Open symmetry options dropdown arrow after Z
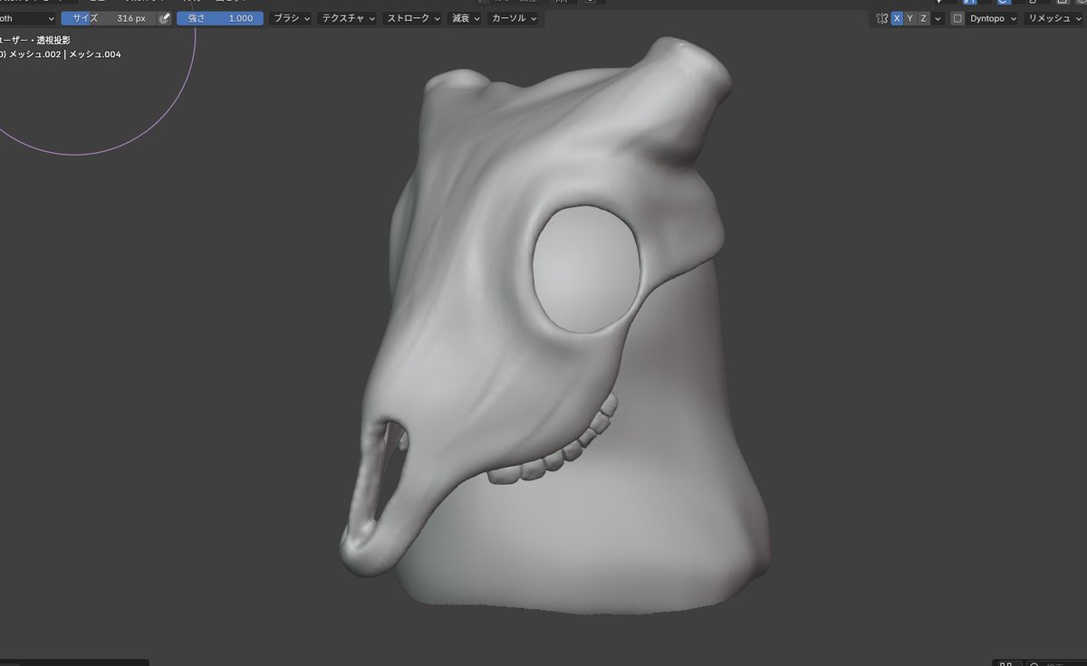Image resolution: width=1087 pixels, height=666 pixels. click(938, 18)
